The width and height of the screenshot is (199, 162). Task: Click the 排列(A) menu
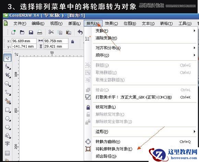(93, 23)
